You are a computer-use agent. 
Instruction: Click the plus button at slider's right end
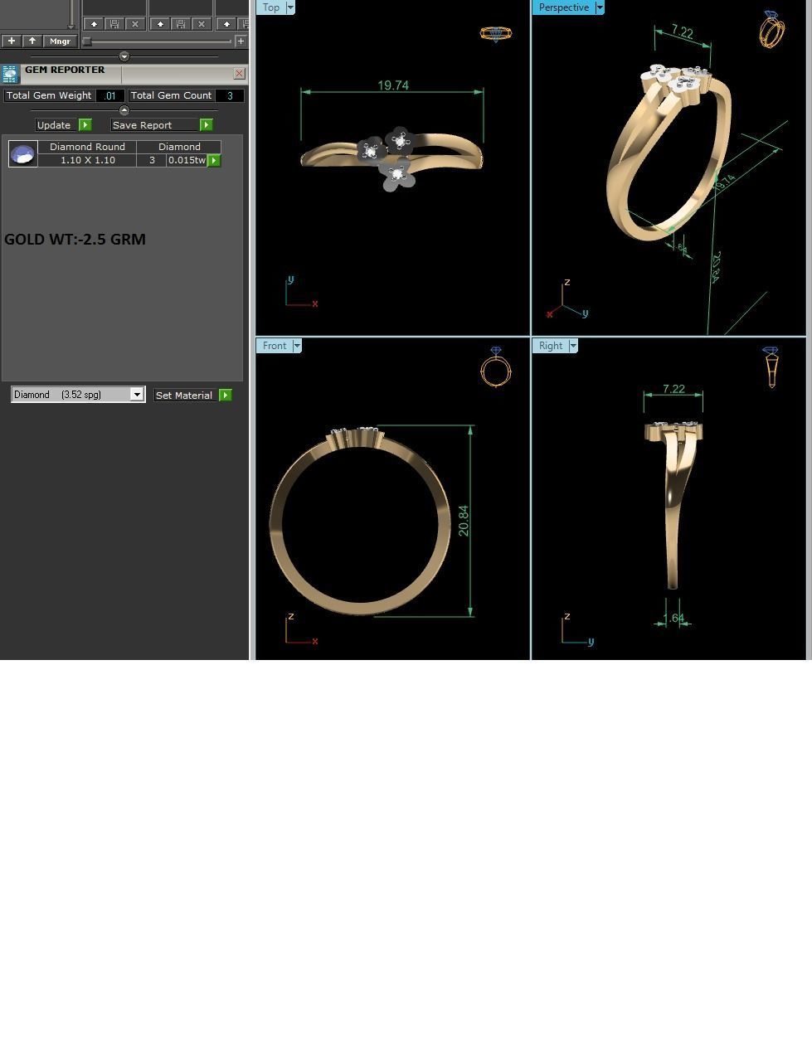pyautogui.click(x=241, y=41)
